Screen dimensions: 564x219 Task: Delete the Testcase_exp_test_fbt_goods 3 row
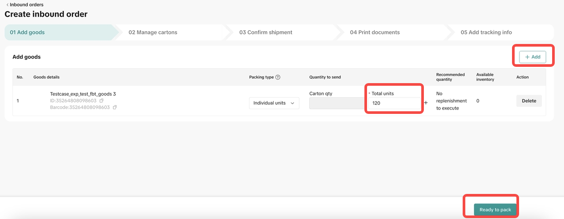(529, 101)
